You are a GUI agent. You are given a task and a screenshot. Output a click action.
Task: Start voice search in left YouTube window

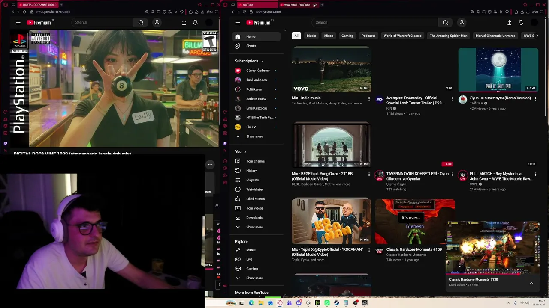coord(157,23)
